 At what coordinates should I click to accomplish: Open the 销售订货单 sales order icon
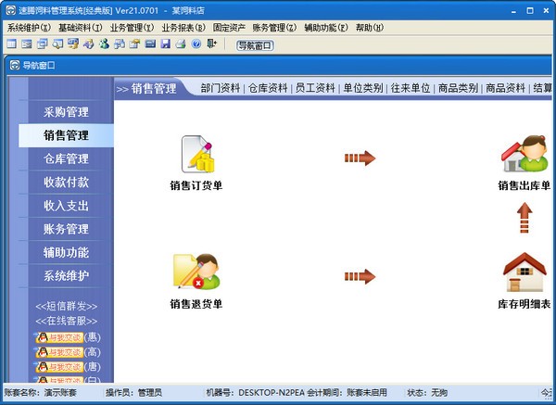click(x=196, y=155)
